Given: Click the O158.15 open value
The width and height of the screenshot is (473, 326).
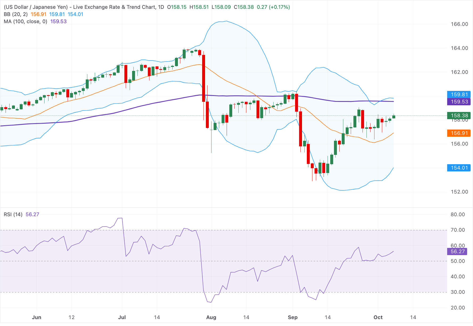Looking at the screenshot, I should (x=177, y=7).
